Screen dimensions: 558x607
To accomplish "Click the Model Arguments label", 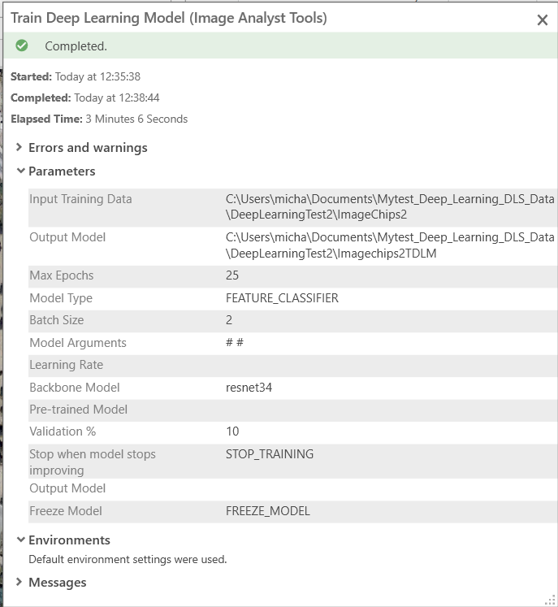I will pos(78,343).
